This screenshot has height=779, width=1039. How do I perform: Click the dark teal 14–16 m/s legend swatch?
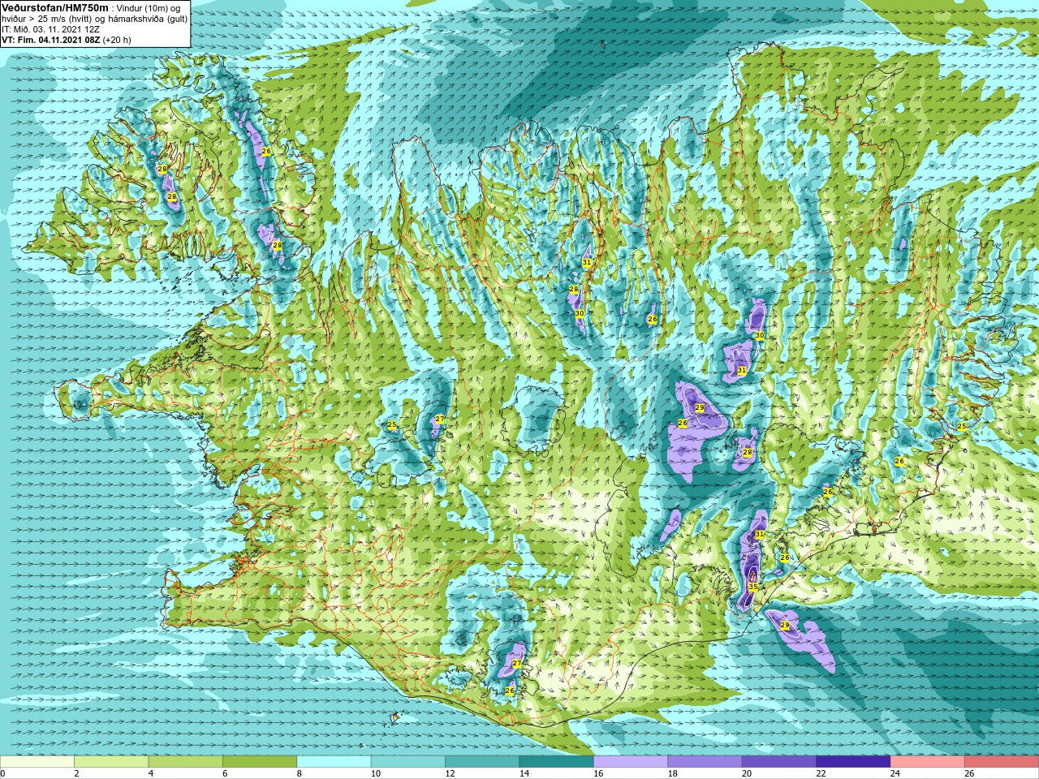(x=557, y=762)
